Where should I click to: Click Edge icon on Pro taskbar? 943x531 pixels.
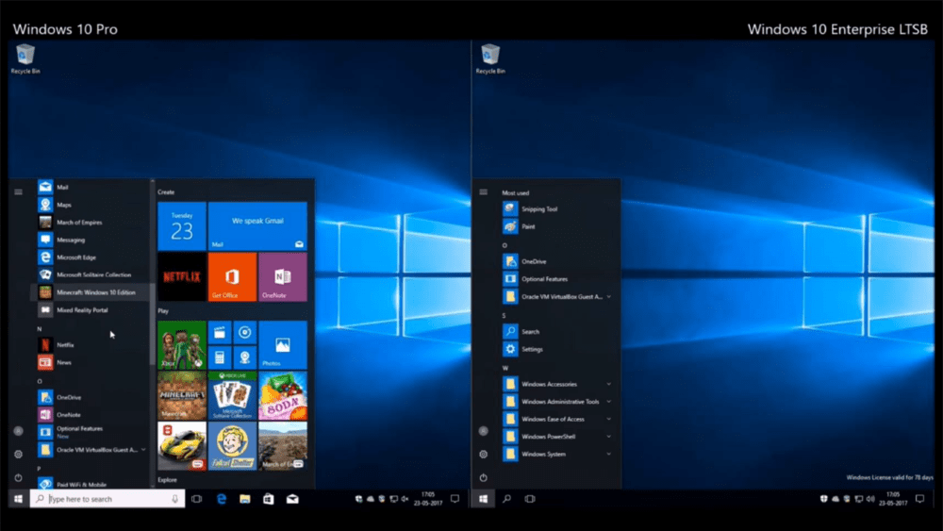point(222,499)
